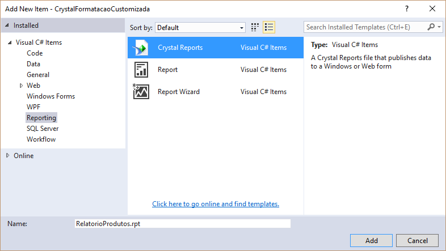Expand the Web tree node
This screenshot has height=251, width=446.
click(x=21, y=86)
